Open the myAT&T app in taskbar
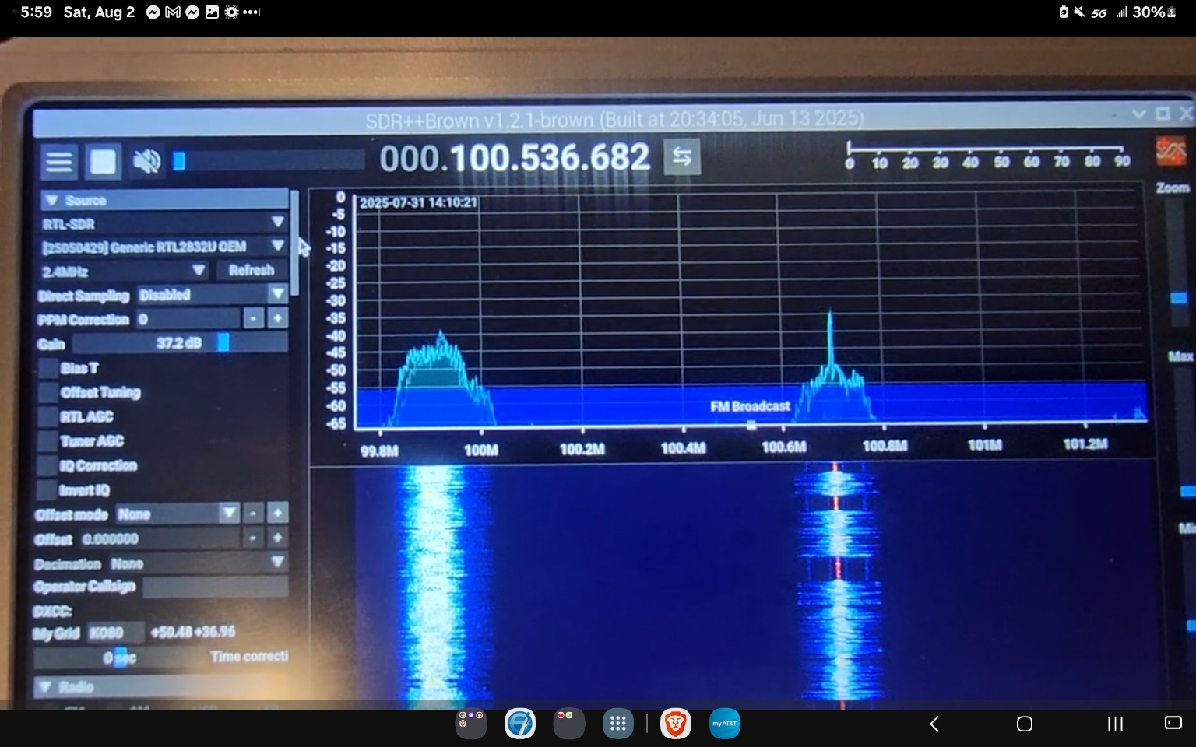This screenshot has height=747, width=1196. (724, 724)
